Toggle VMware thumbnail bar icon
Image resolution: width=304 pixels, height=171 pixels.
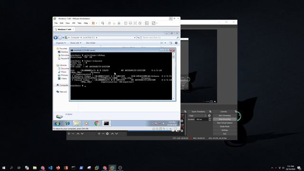coord(131,23)
